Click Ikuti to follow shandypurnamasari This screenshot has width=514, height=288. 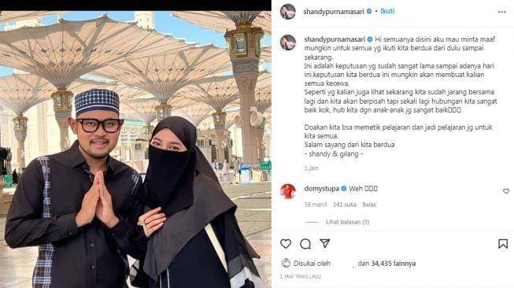click(387, 11)
